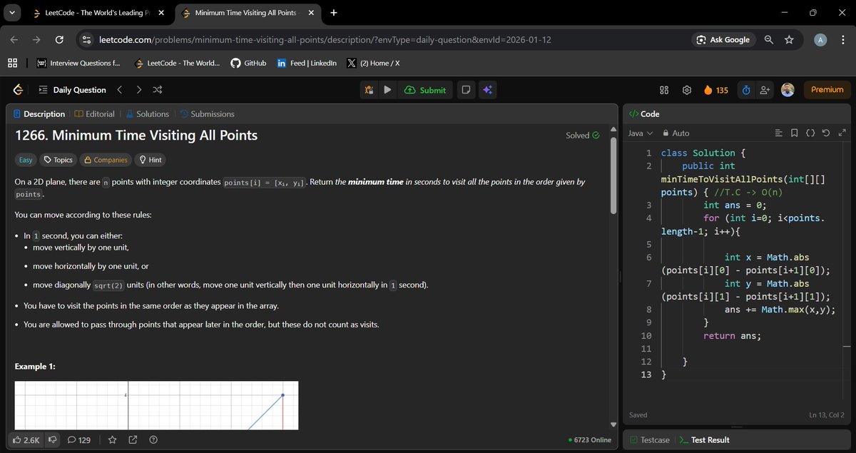Go to the previous daily question
Viewport: 856px width, 453px height.
[x=120, y=90]
